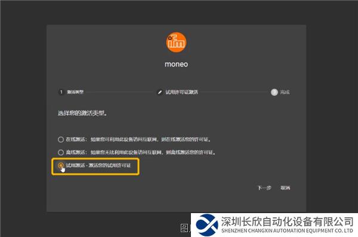Click the 取消 cancel button
Screen dimensions: 358x237
point(285,188)
